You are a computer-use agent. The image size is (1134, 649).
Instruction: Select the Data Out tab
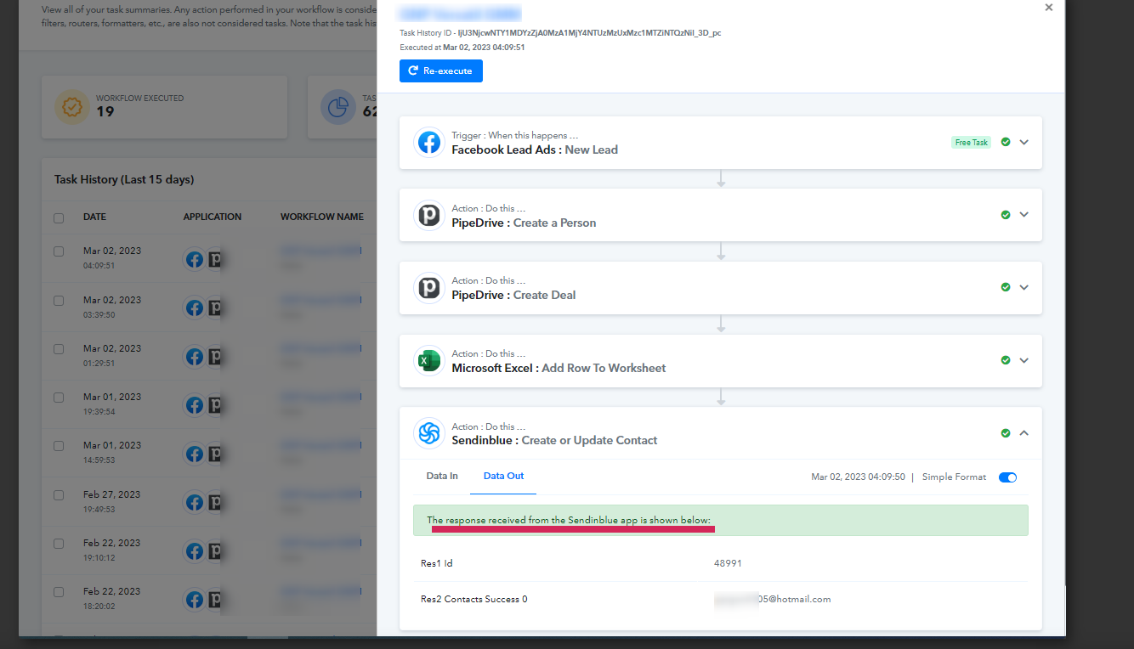pos(503,477)
